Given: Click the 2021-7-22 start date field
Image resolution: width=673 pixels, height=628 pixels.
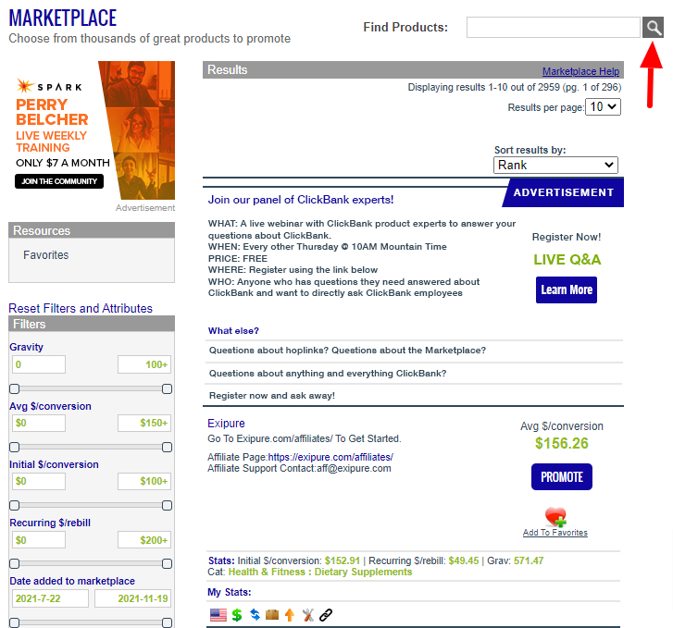Looking at the screenshot, I should click(x=50, y=598).
